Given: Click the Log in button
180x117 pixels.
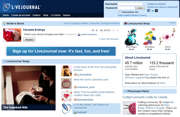Looking at the screenshot, I should coord(140,8).
